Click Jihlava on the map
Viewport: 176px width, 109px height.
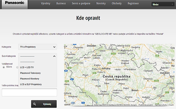[121, 84]
